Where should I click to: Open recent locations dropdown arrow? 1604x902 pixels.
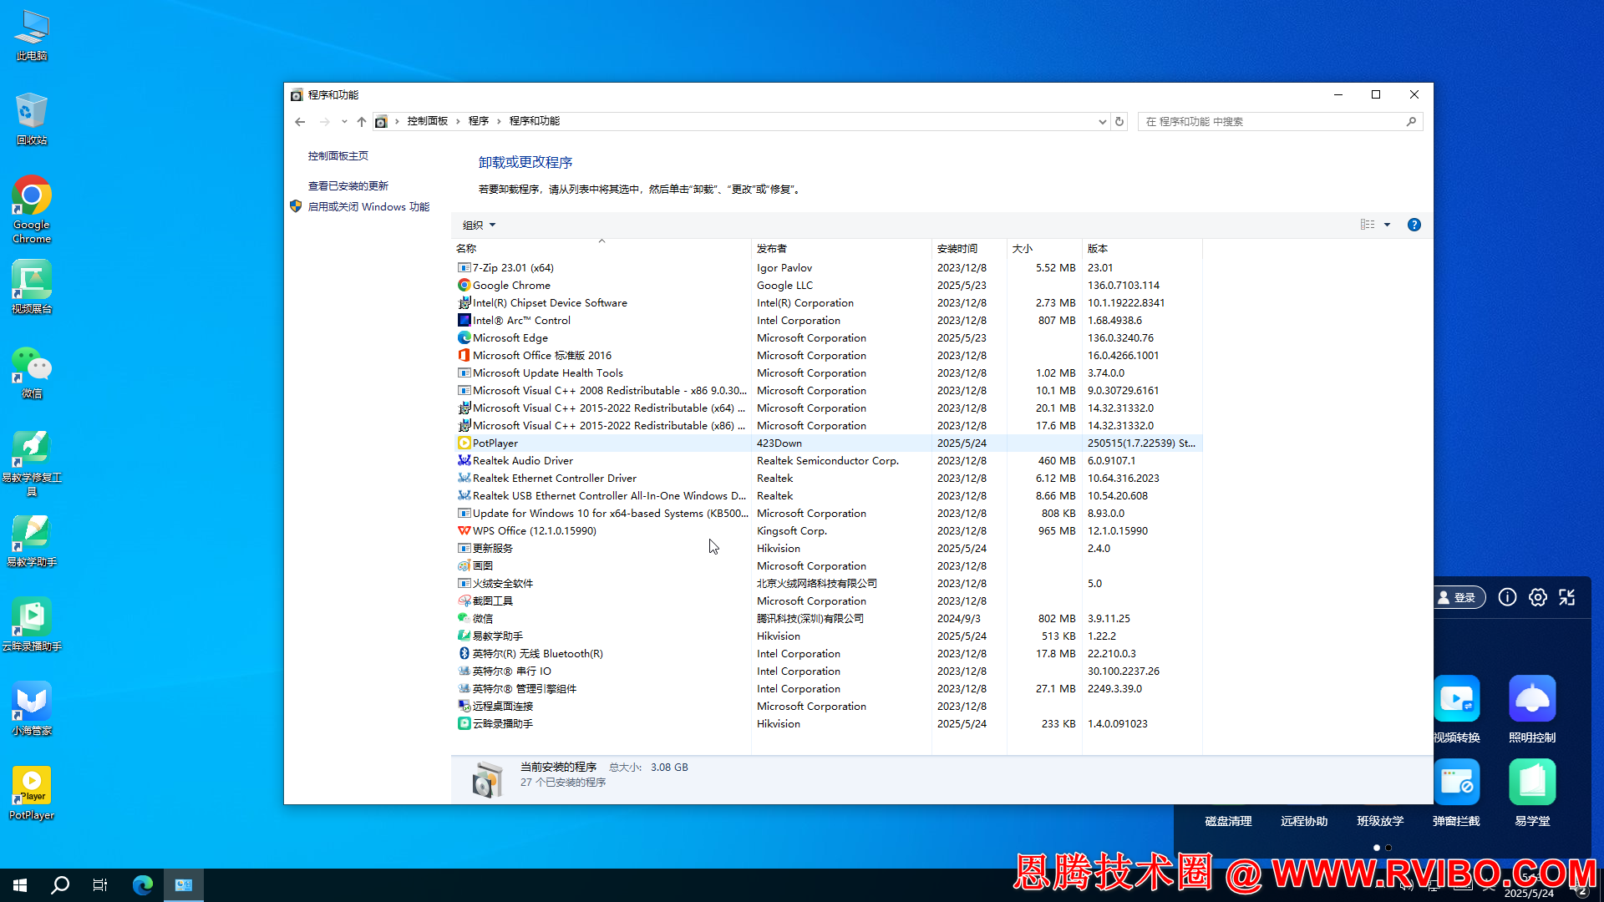pyautogui.click(x=344, y=121)
